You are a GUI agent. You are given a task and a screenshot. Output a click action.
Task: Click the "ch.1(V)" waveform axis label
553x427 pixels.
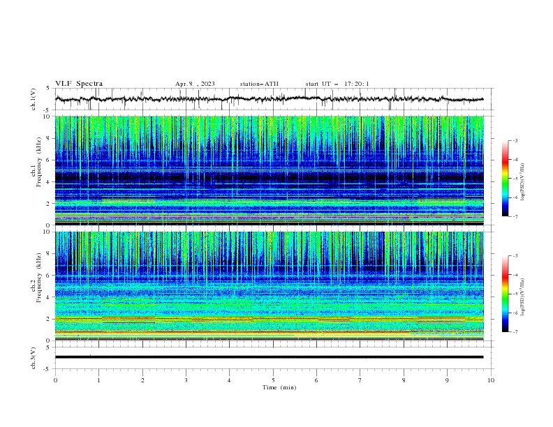[x=34, y=99]
